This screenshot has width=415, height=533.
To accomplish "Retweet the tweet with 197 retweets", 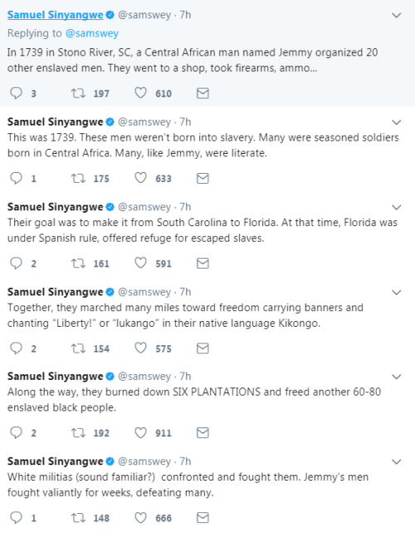I will 78,93.
